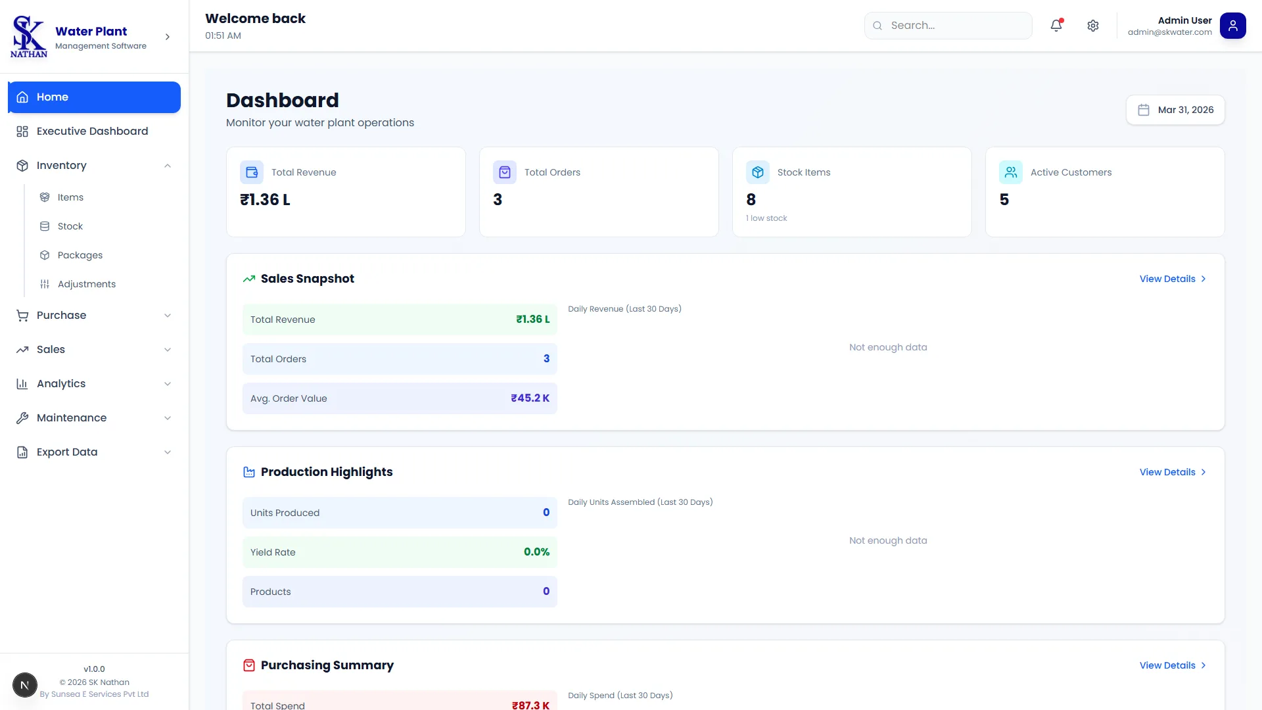
Task: Click the '1 low stock' note
Action: coord(766,218)
